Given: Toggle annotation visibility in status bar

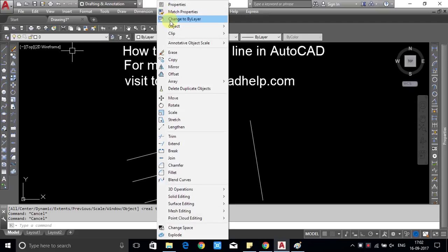Looking at the screenshot, I should (385, 234).
